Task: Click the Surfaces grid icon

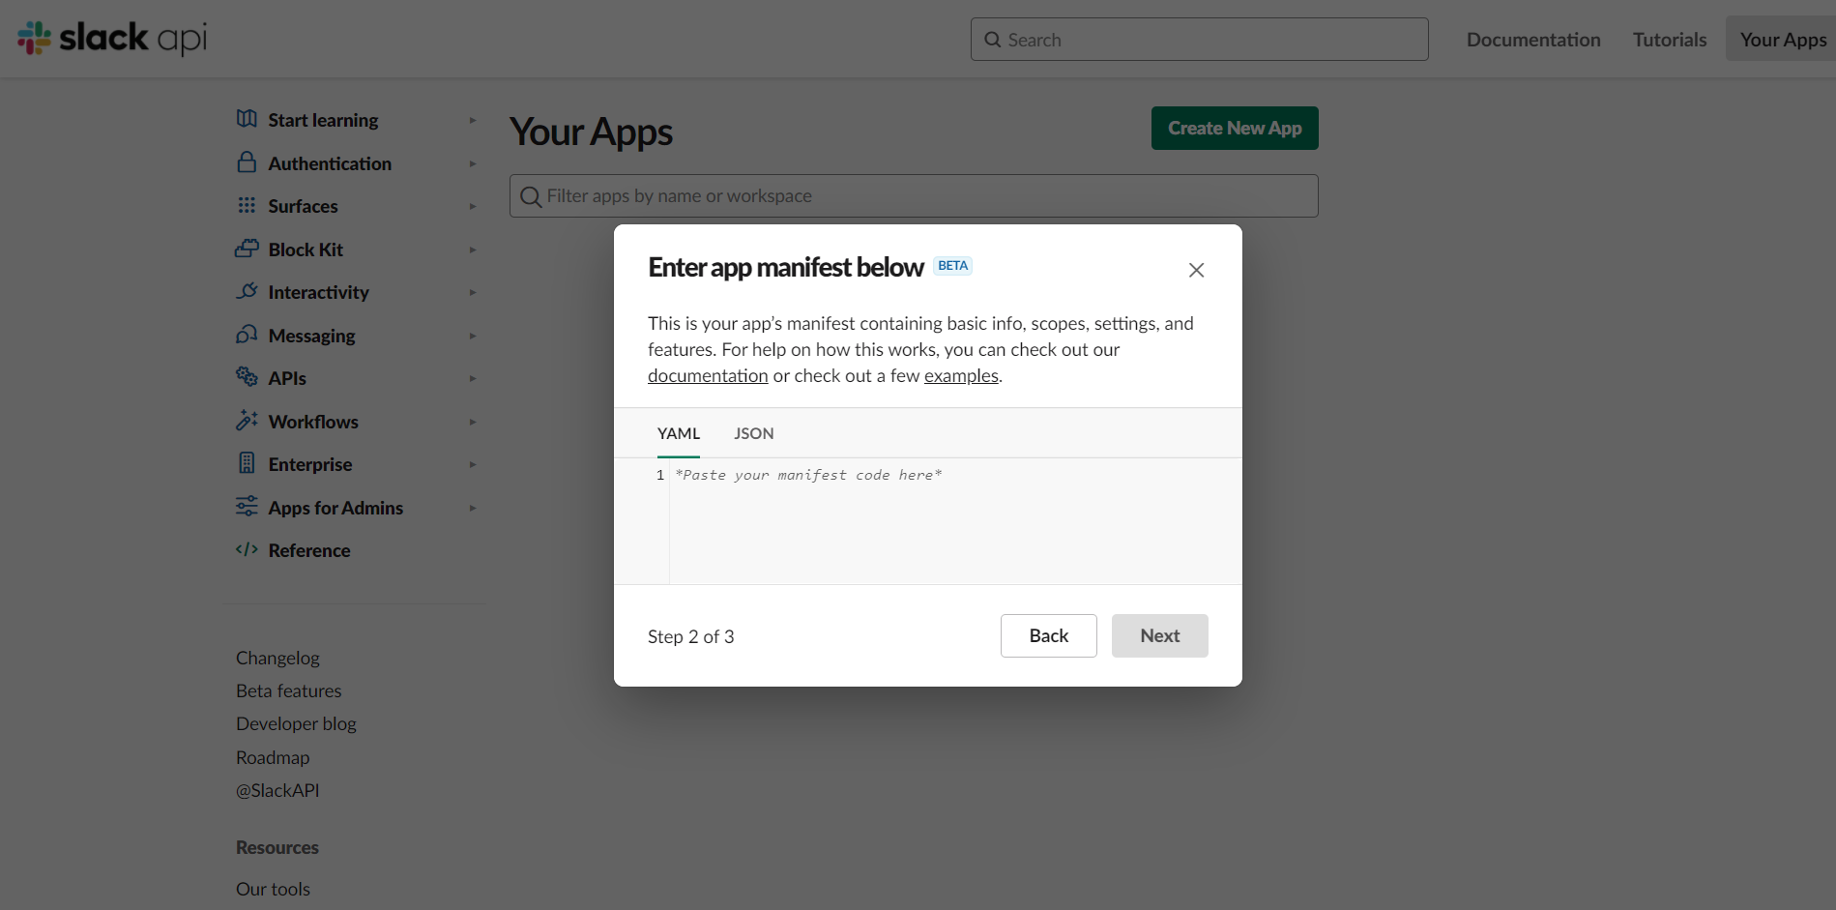Action: pos(247,205)
